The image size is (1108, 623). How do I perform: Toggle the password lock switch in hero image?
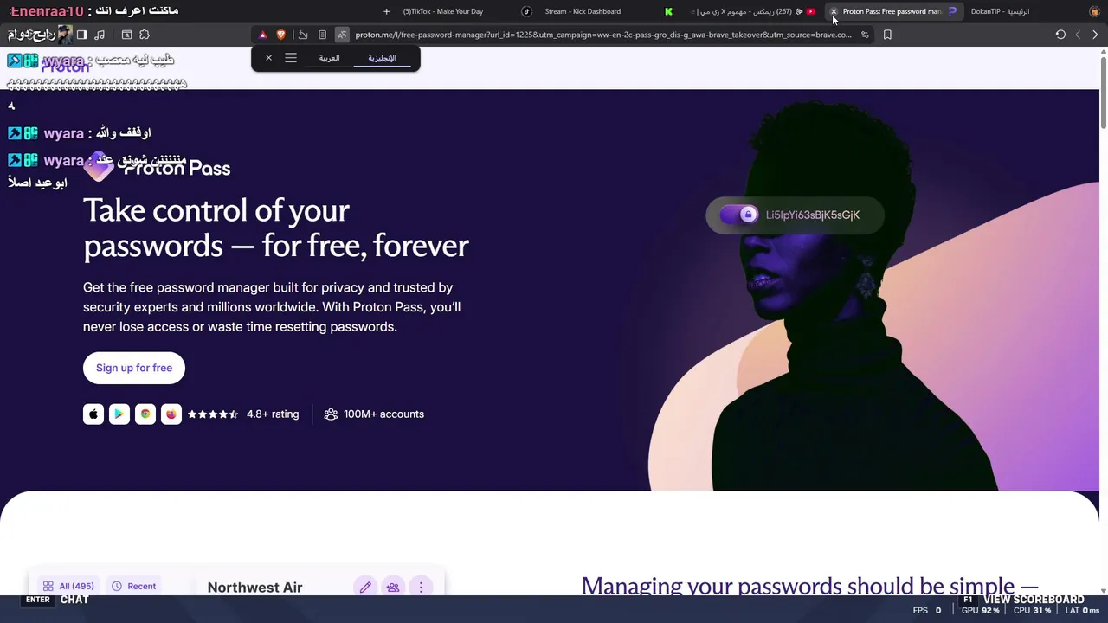739,215
